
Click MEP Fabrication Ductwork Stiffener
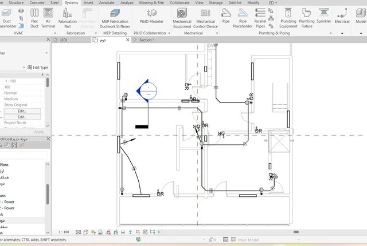tap(115, 18)
